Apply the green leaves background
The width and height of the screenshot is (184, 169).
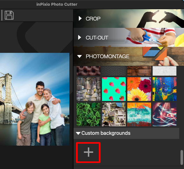coord(88,115)
